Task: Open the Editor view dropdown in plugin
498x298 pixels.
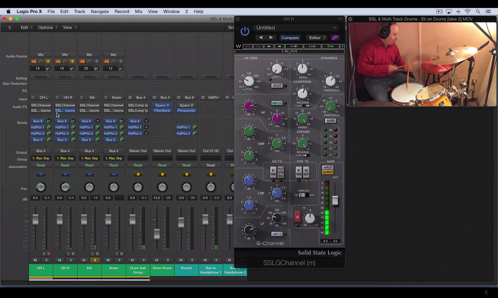Action: click(x=317, y=38)
